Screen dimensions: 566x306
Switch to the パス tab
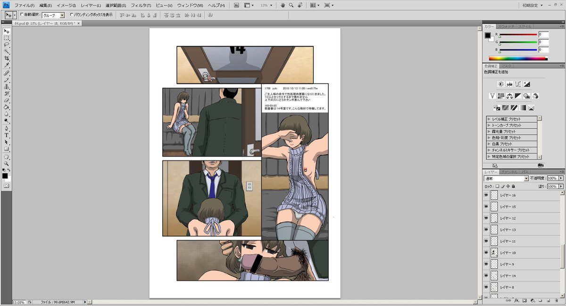[525, 172]
